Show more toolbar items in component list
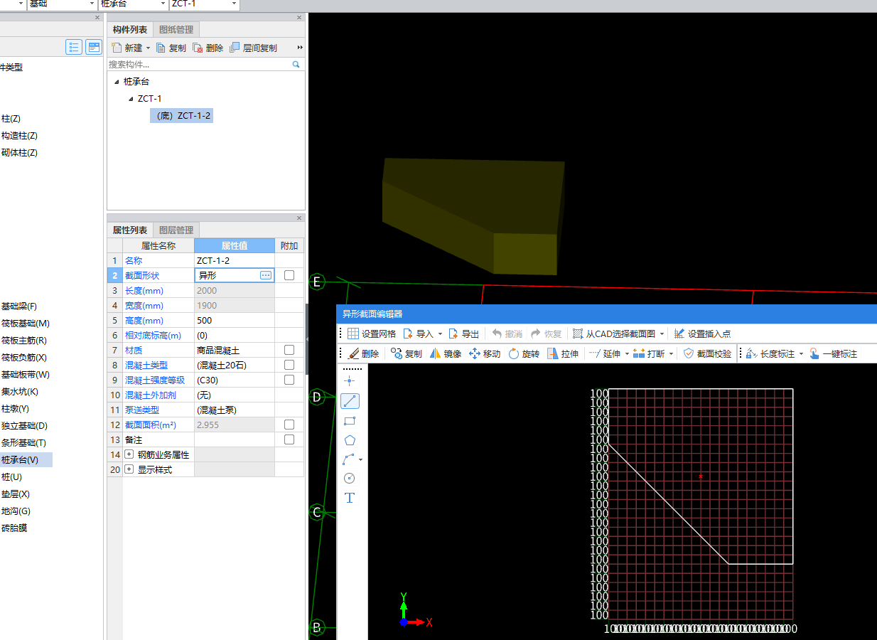 coord(300,48)
